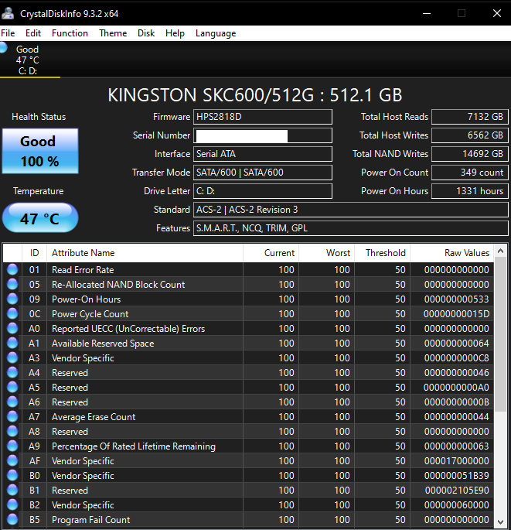This screenshot has height=530, width=511.
Task: Click raw value 00000000015D of Power Cycle Count
Action: pos(456,313)
